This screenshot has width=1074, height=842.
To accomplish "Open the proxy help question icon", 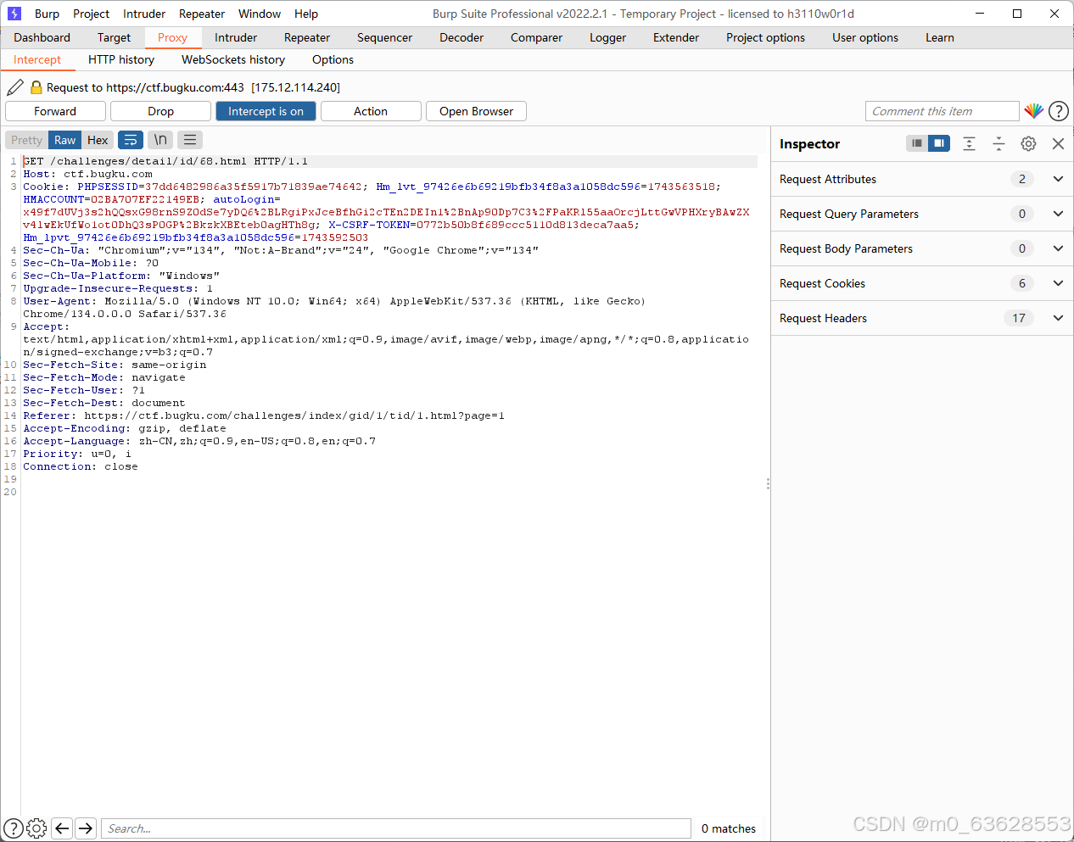I will (1059, 111).
